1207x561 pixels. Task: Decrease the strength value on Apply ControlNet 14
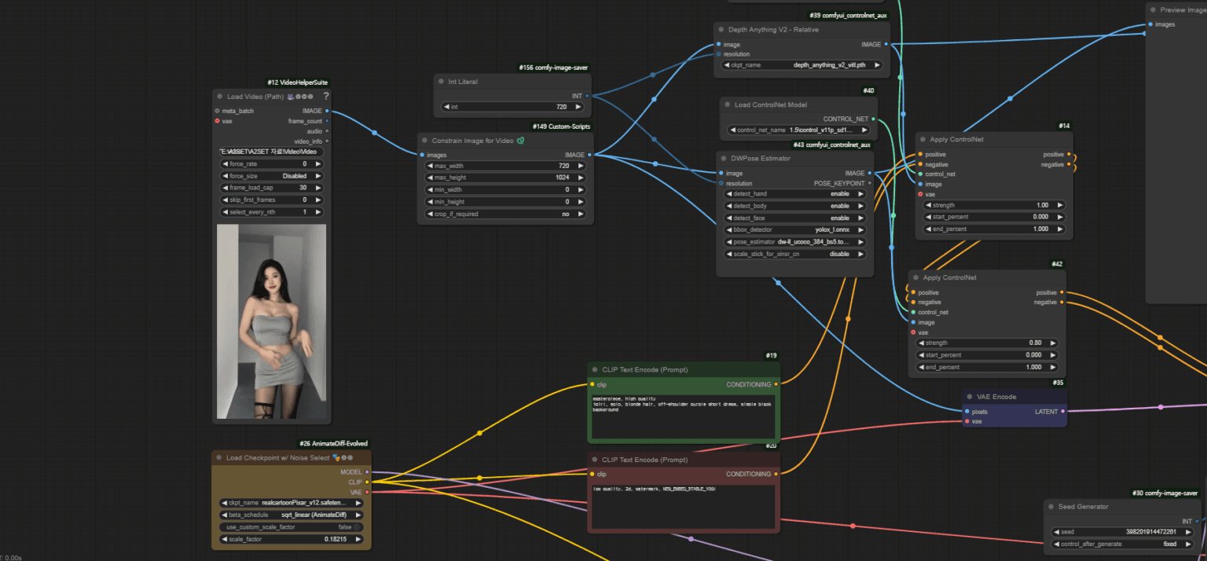(x=928, y=204)
